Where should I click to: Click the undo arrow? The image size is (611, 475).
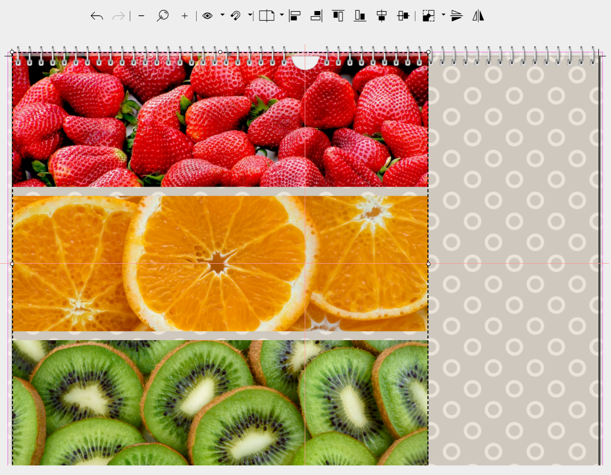[x=97, y=16]
